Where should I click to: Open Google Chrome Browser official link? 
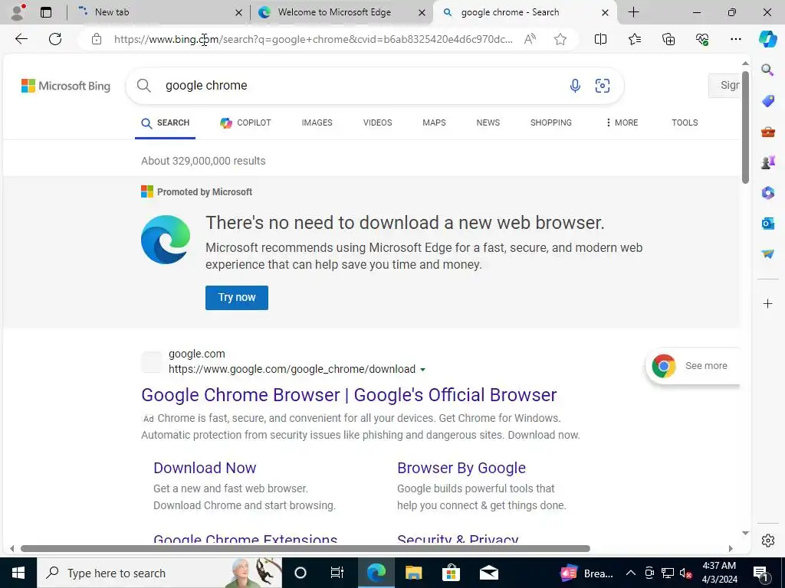pos(349,395)
